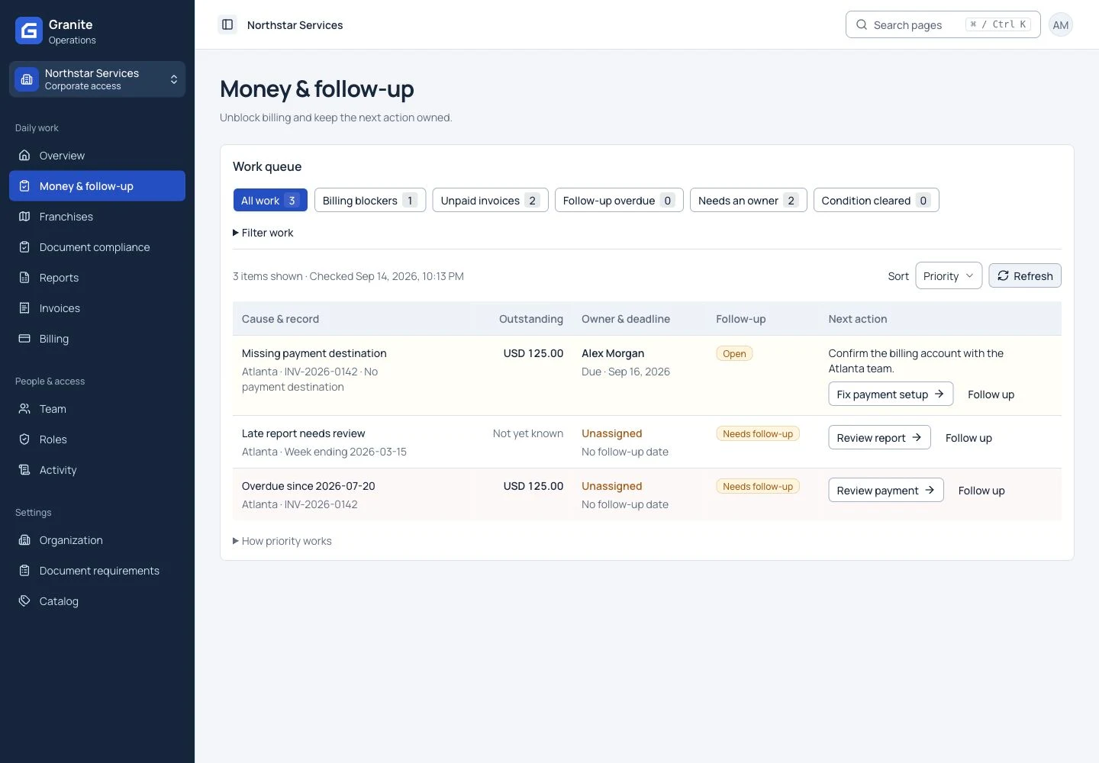Click the Activity log icon
1099x763 pixels.
click(24, 470)
